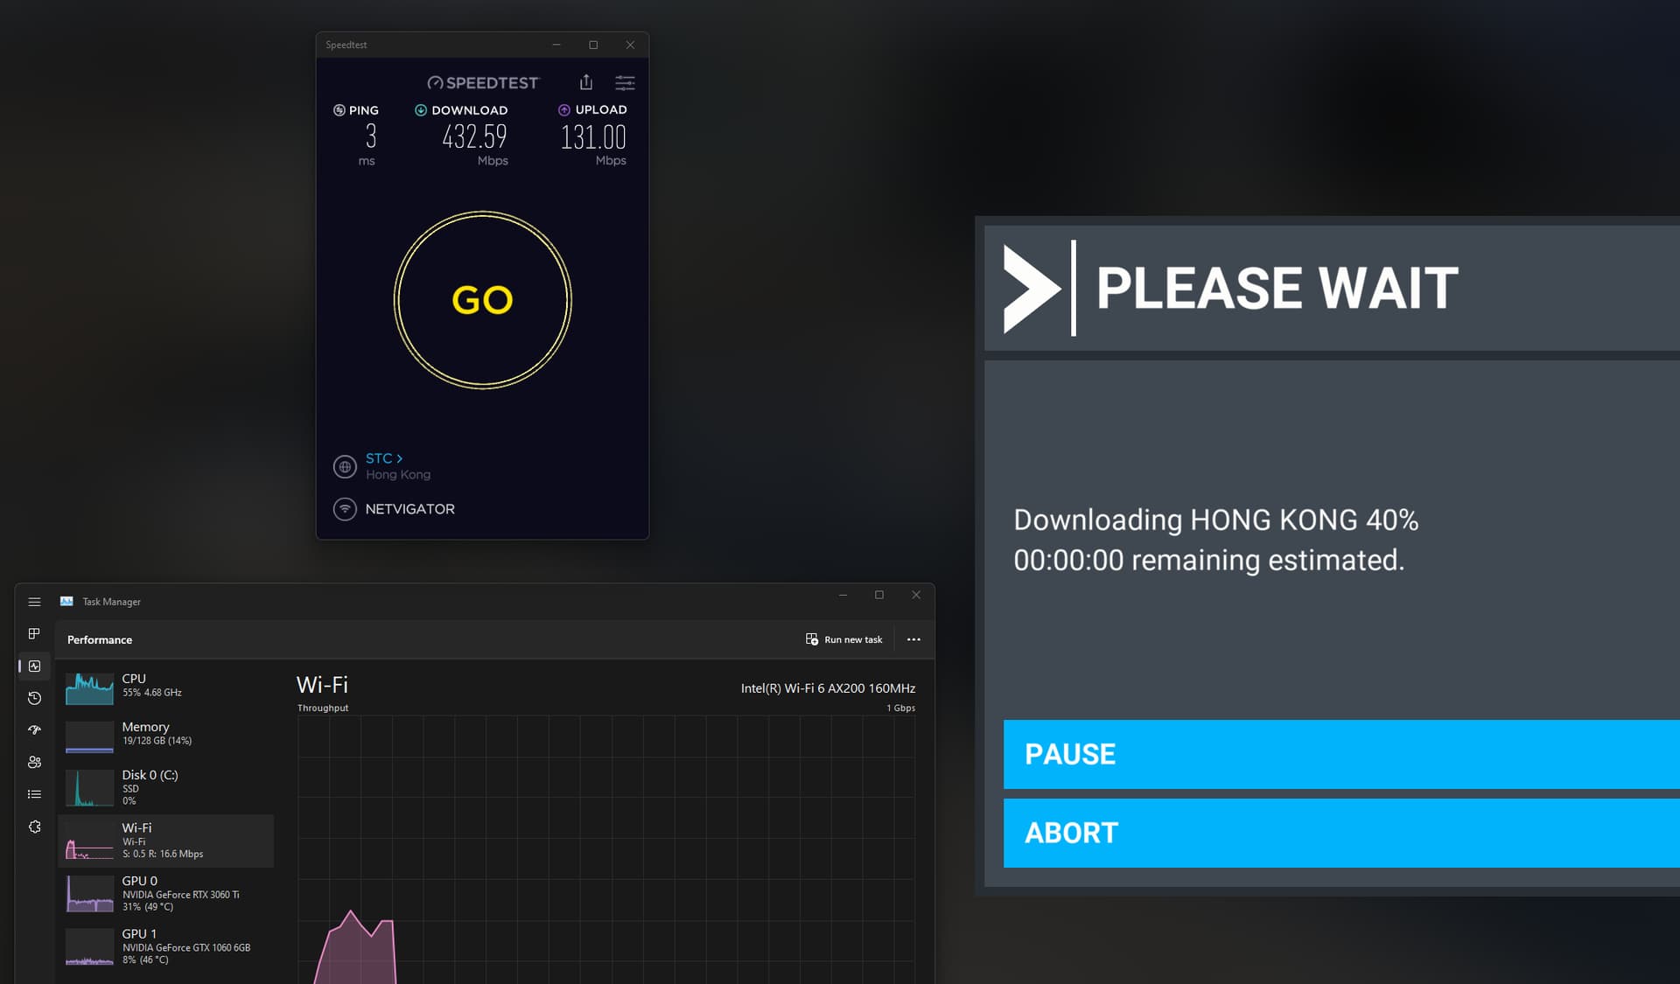The image size is (1680, 984).
Task: Open Services page in Task Manager sidebar
Action: point(34,827)
